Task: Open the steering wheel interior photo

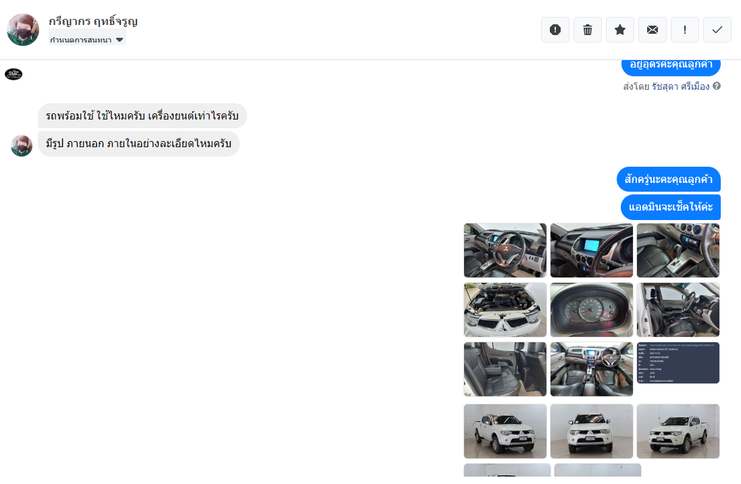Action: 505,250
